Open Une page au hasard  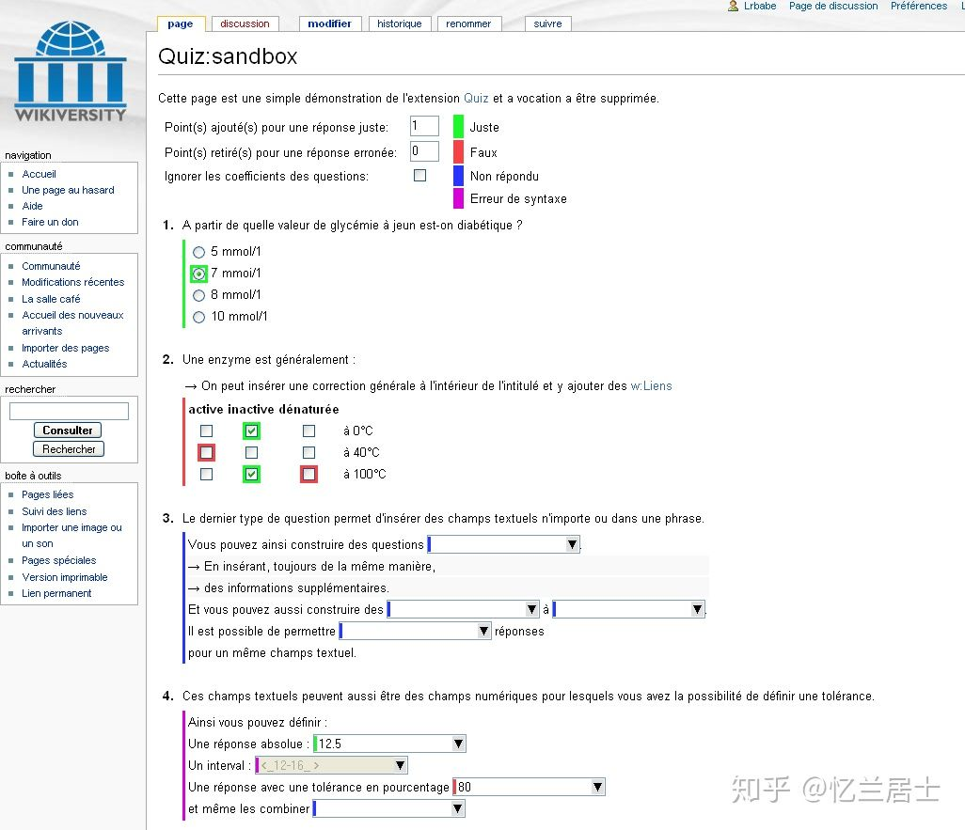68,190
